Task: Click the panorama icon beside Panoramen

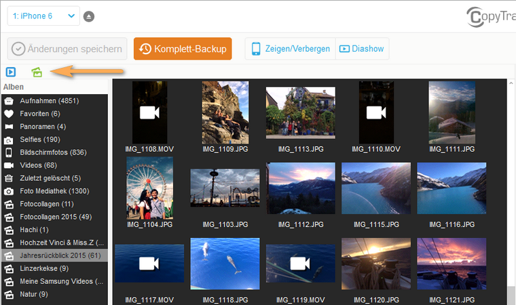Action: [9, 127]
